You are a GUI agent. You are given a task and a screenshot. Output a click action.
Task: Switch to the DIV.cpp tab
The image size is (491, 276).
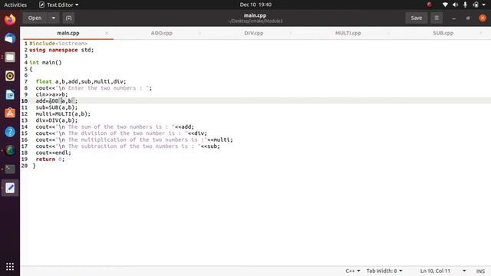254,33
